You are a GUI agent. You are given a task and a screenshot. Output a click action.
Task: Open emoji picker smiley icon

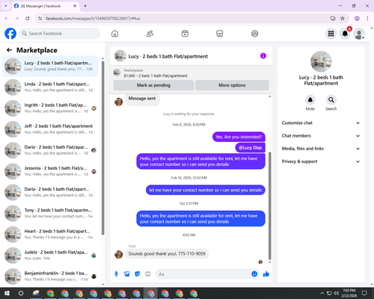[x=254, y=274]
